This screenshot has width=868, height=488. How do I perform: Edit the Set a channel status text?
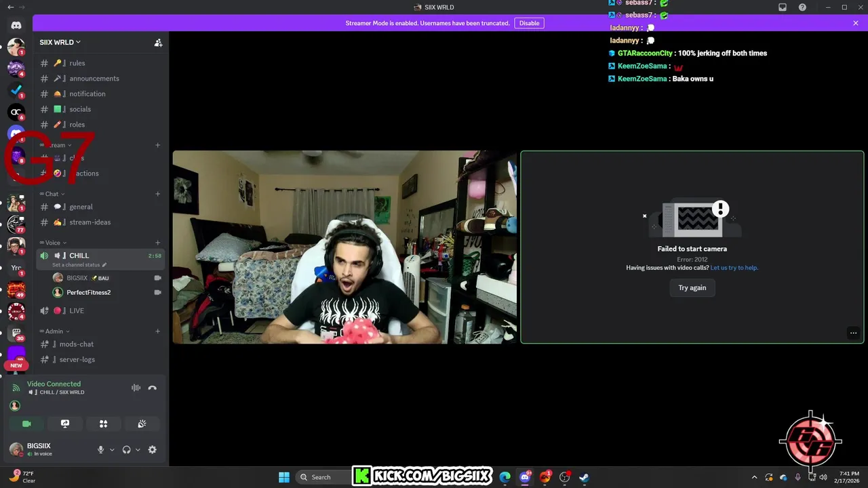point(79,265)
